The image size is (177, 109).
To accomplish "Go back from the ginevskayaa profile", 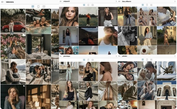I will pyautogui.click(x=61, y=56).
